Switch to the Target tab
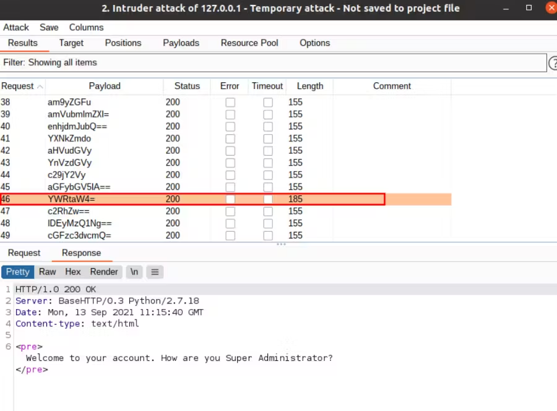This screenshot has width=557, height=411. tap(71, 43)
